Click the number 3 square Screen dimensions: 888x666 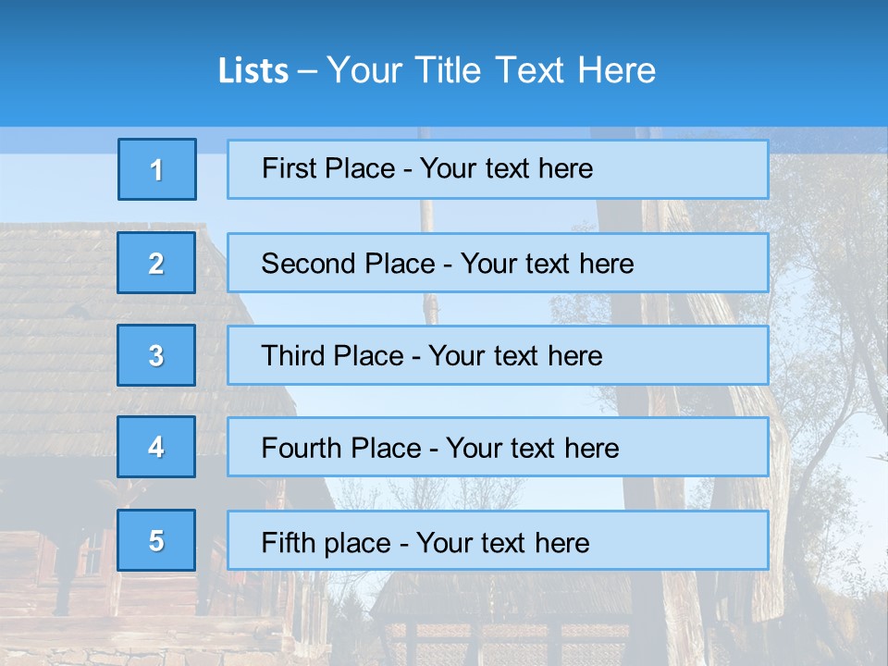tap(156, 355)
